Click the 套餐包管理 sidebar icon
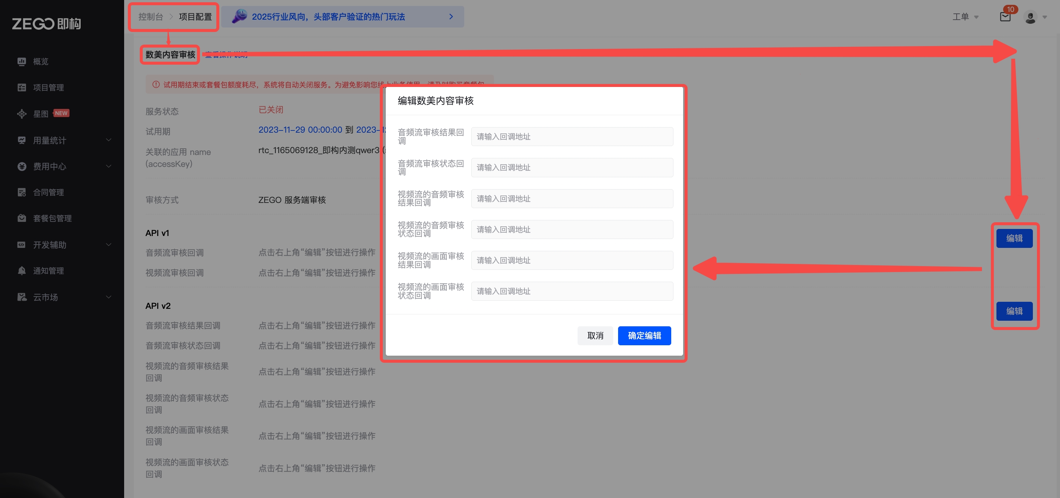The width and height of the screenshot is (1060, 498). (x=22, y=218)
